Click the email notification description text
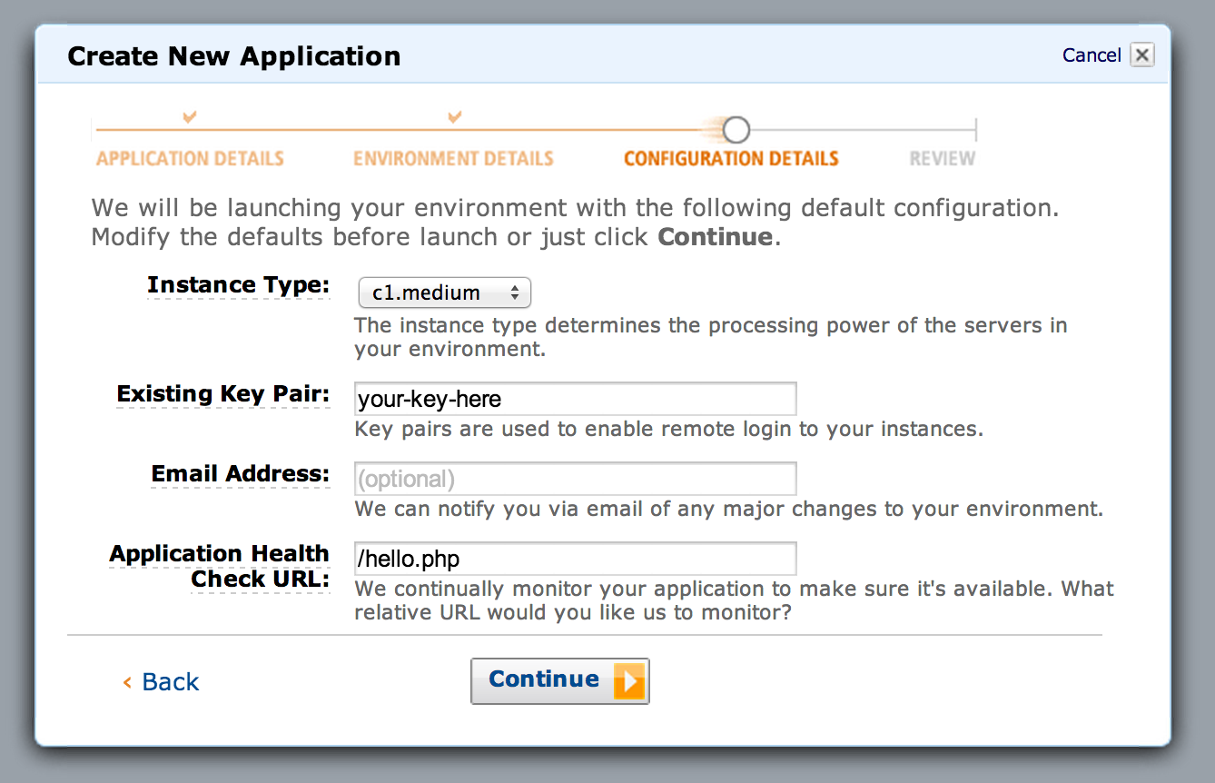This screenshot has height=783, width=1215. point(729,509)
